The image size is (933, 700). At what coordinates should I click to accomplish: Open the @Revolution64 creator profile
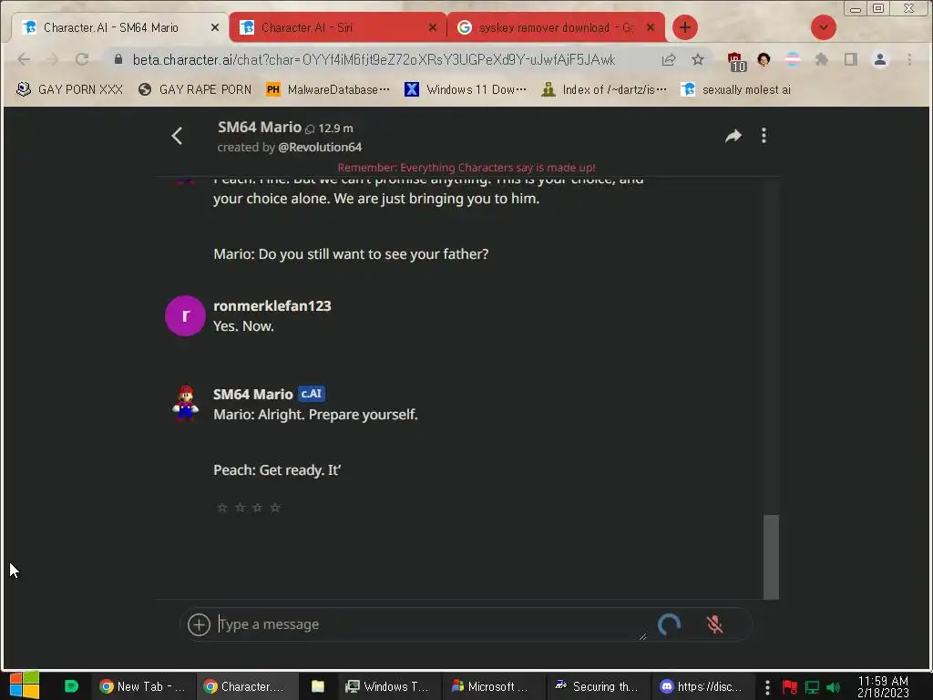(x=320, y=147)
